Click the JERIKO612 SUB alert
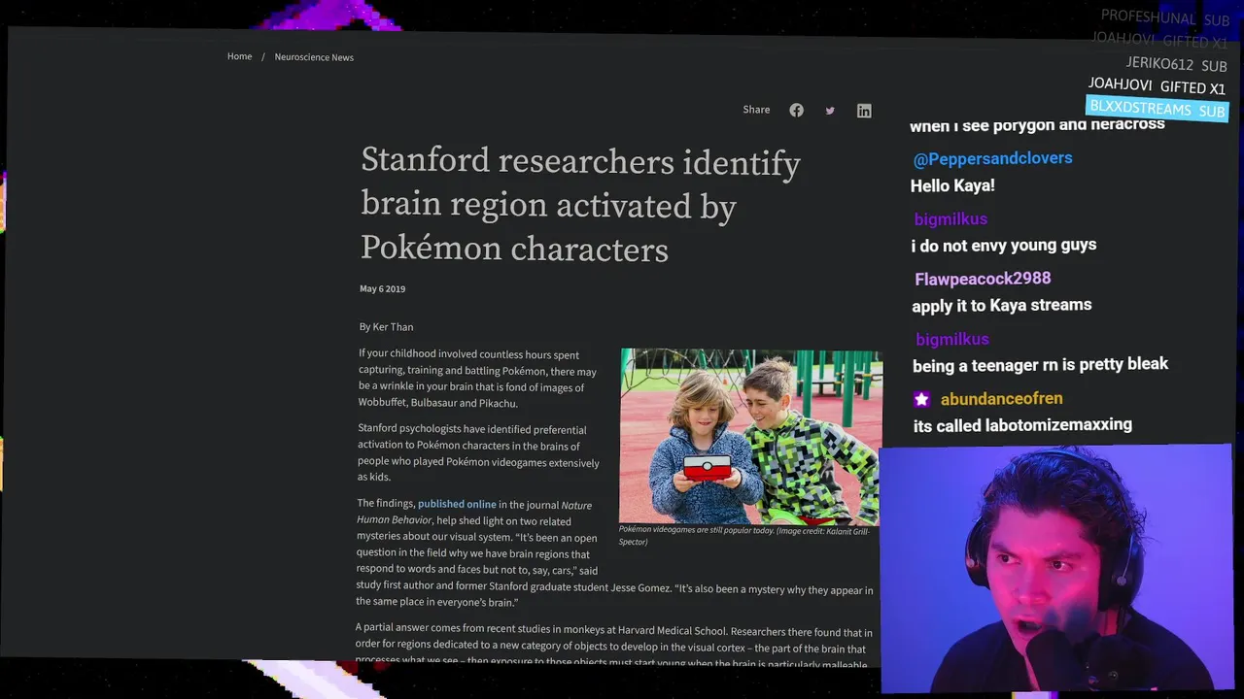This screenshot has height=699, width=1244. 1176,65
